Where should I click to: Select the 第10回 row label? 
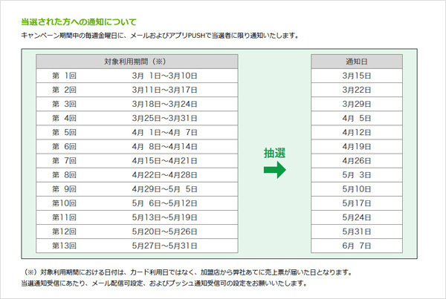[x=64, y=203]
